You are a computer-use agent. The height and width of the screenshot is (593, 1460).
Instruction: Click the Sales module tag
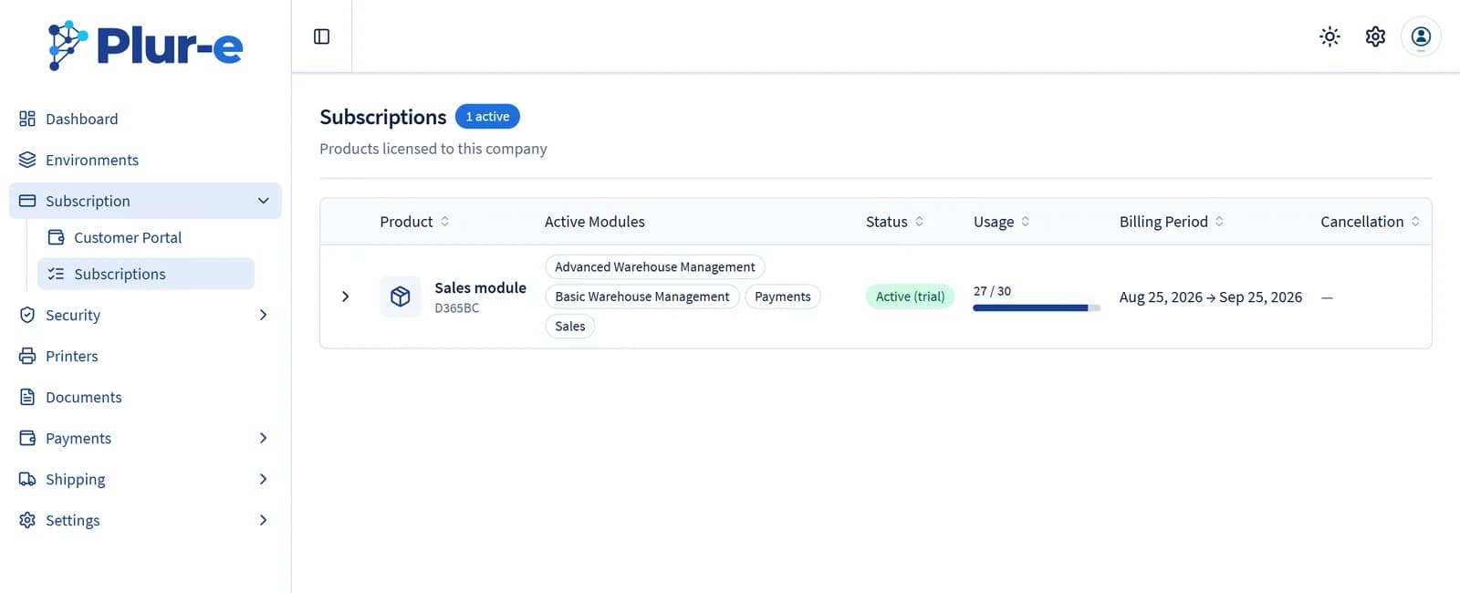(x=570, y=327)
